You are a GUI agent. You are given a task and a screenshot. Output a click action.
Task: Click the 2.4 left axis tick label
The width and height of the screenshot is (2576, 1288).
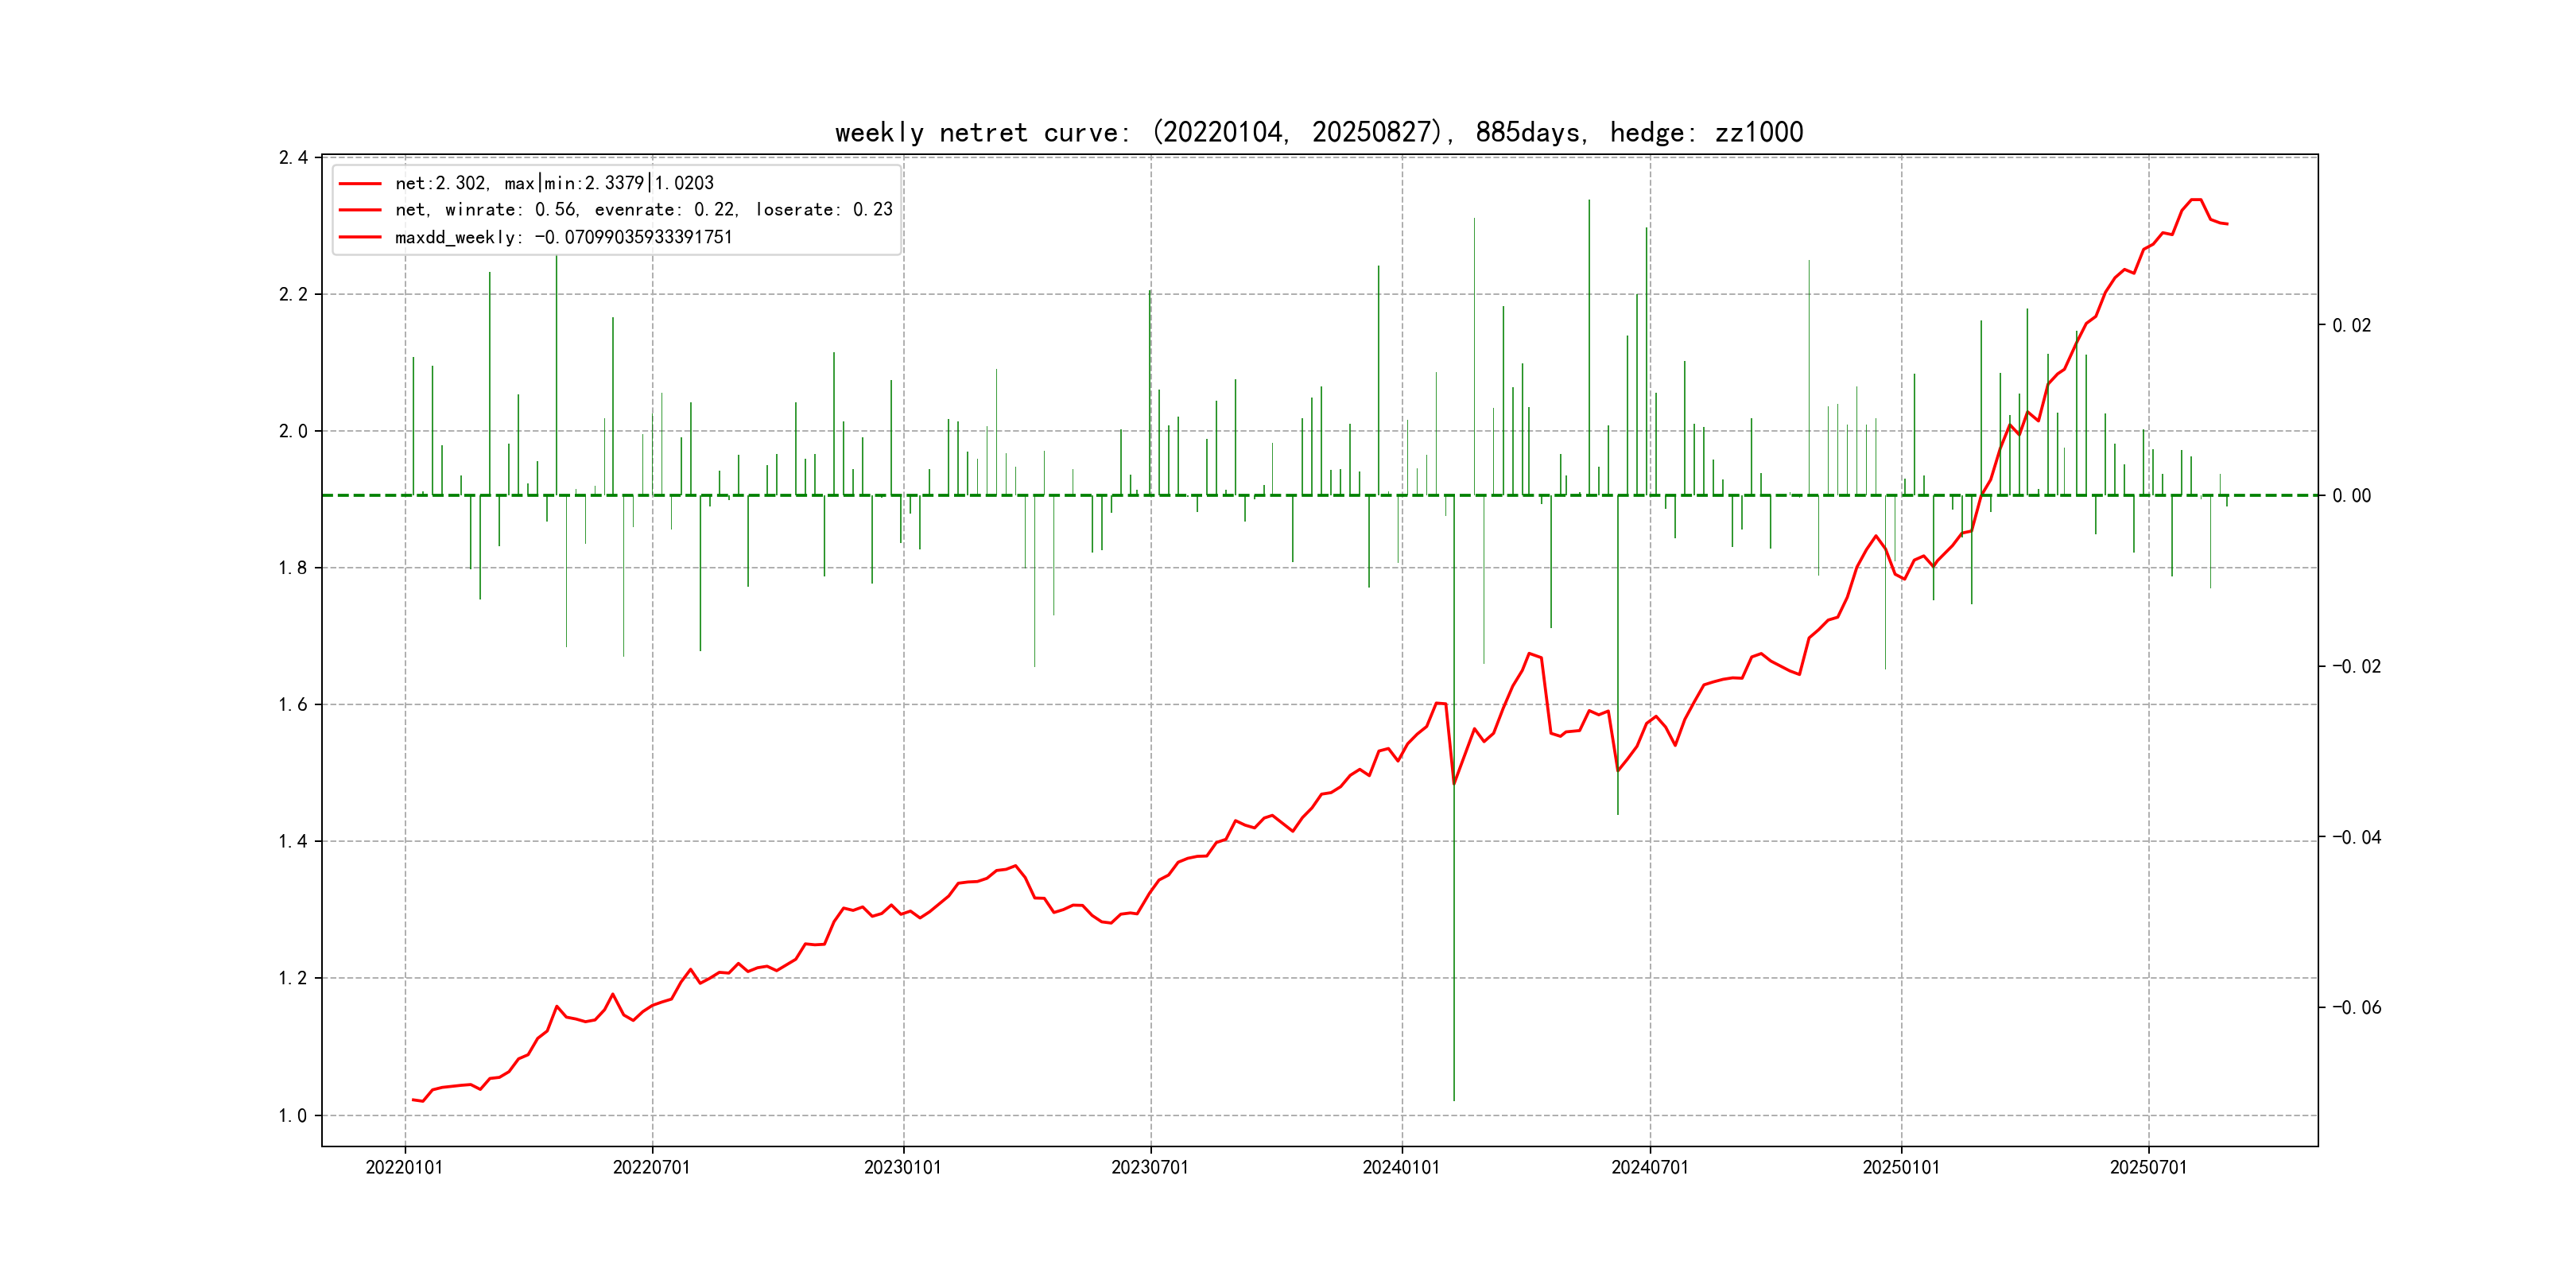tap(293, 158)
